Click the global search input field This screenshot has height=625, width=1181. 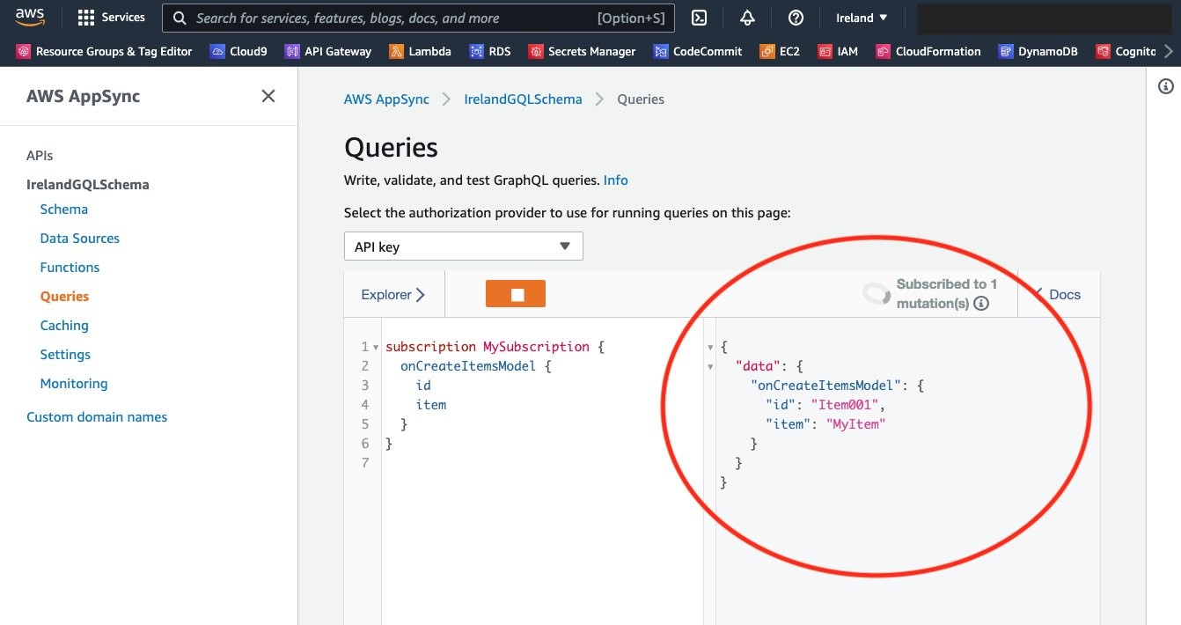419,18
